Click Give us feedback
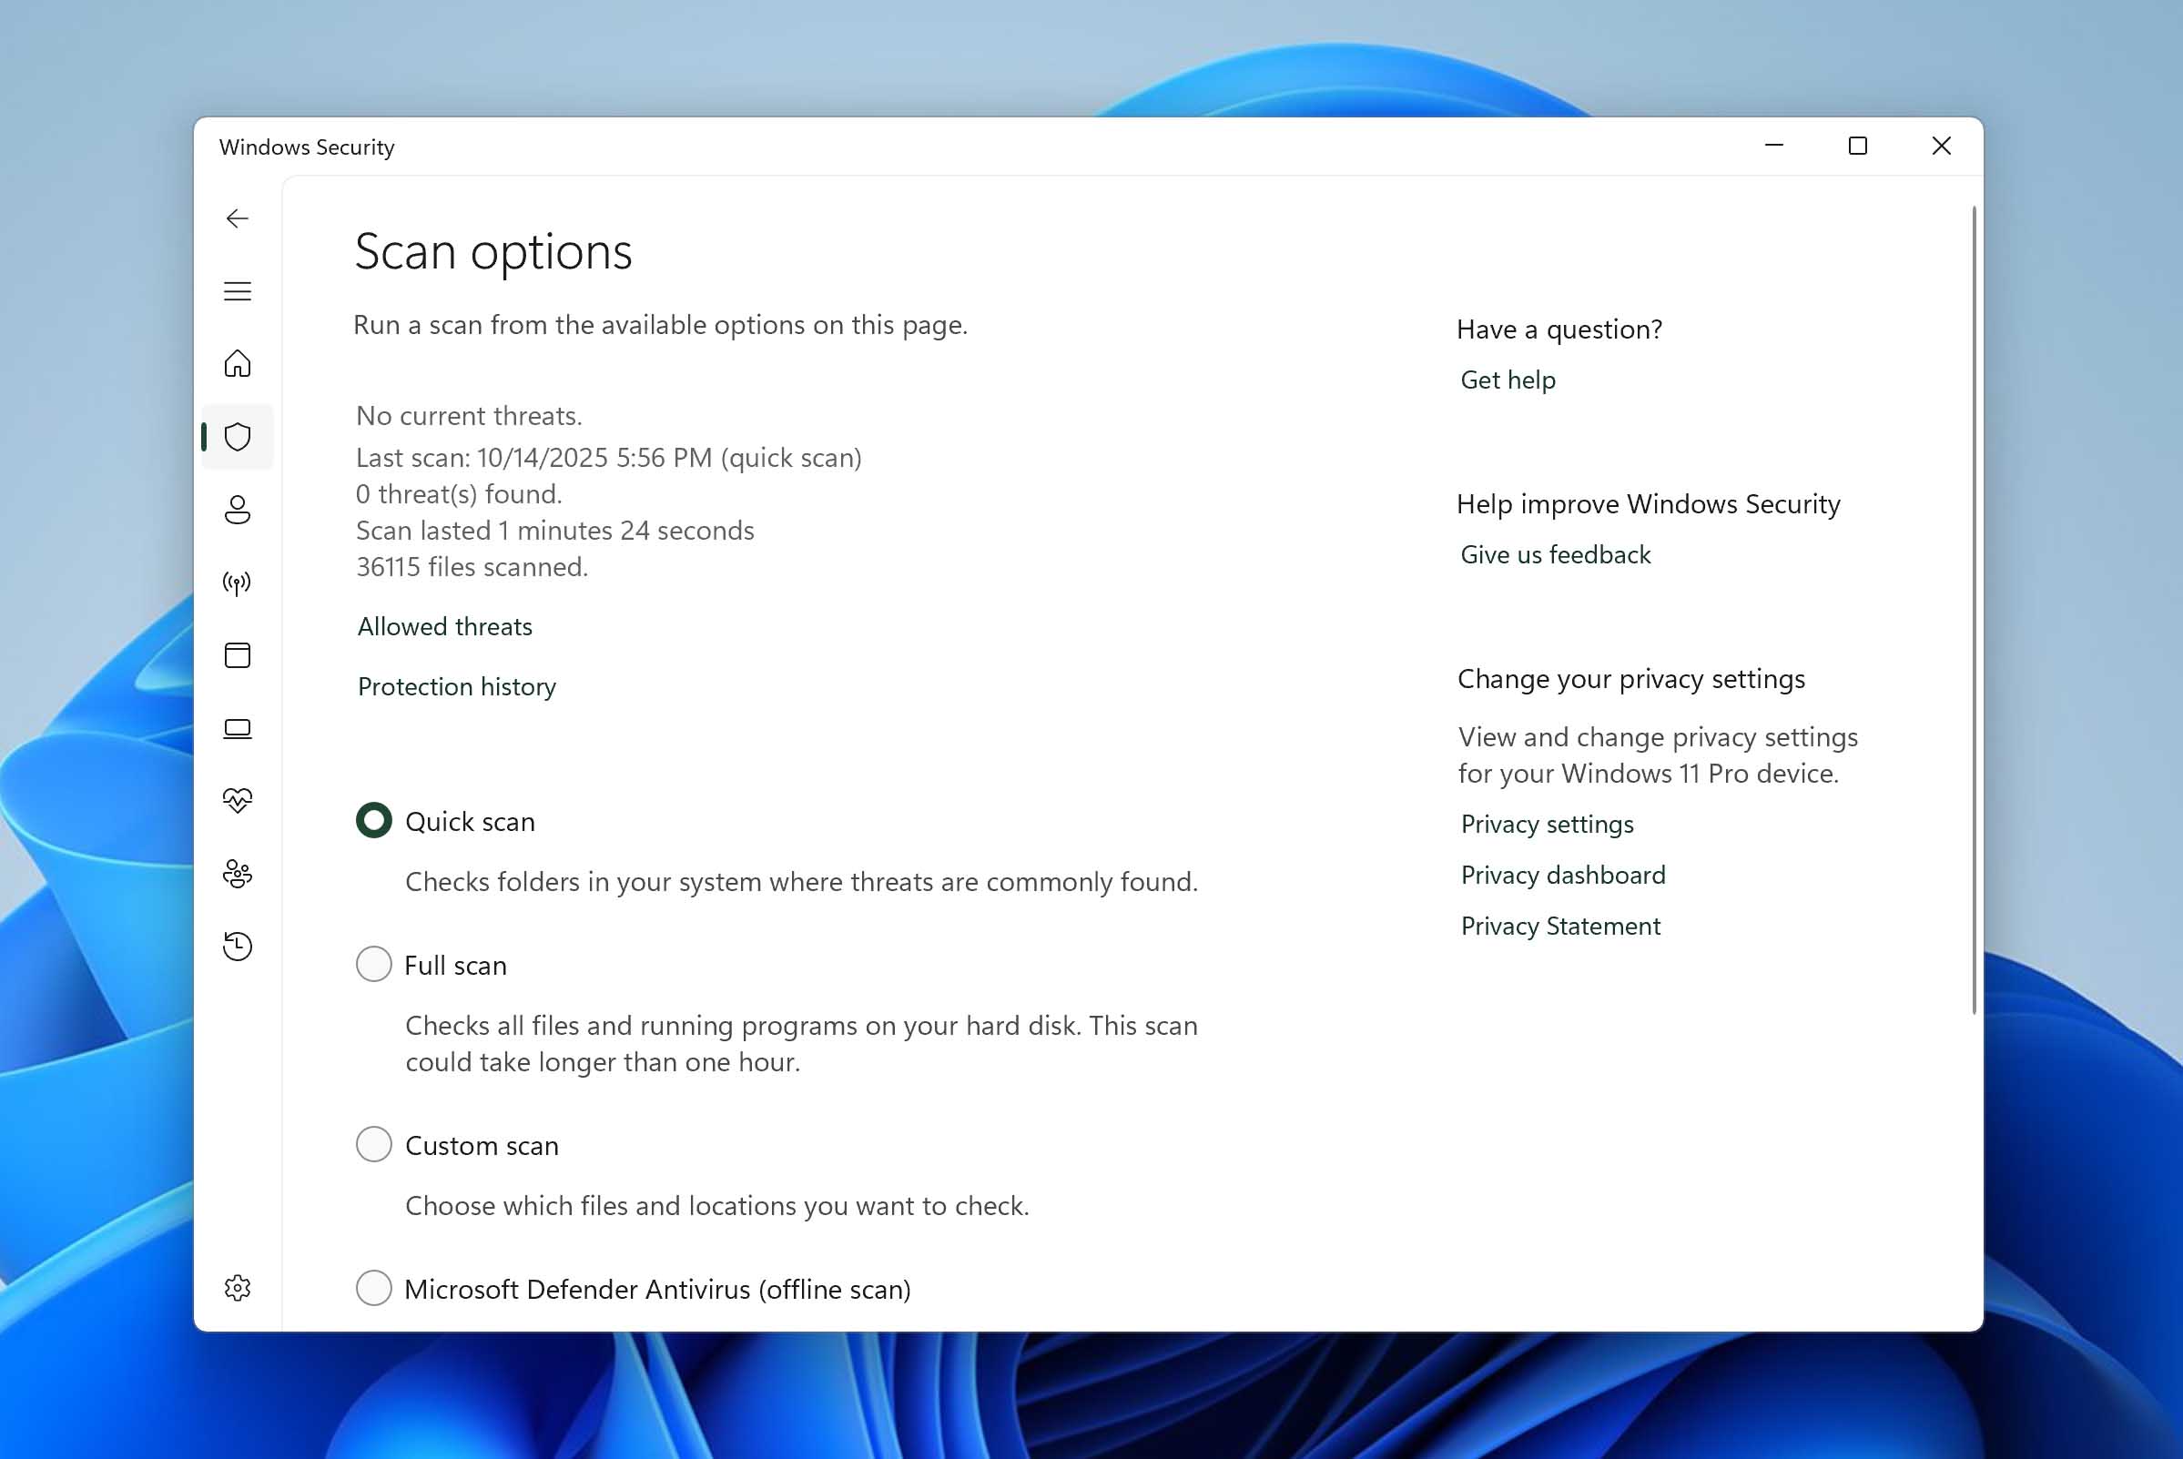 [x=1555, y=554]
